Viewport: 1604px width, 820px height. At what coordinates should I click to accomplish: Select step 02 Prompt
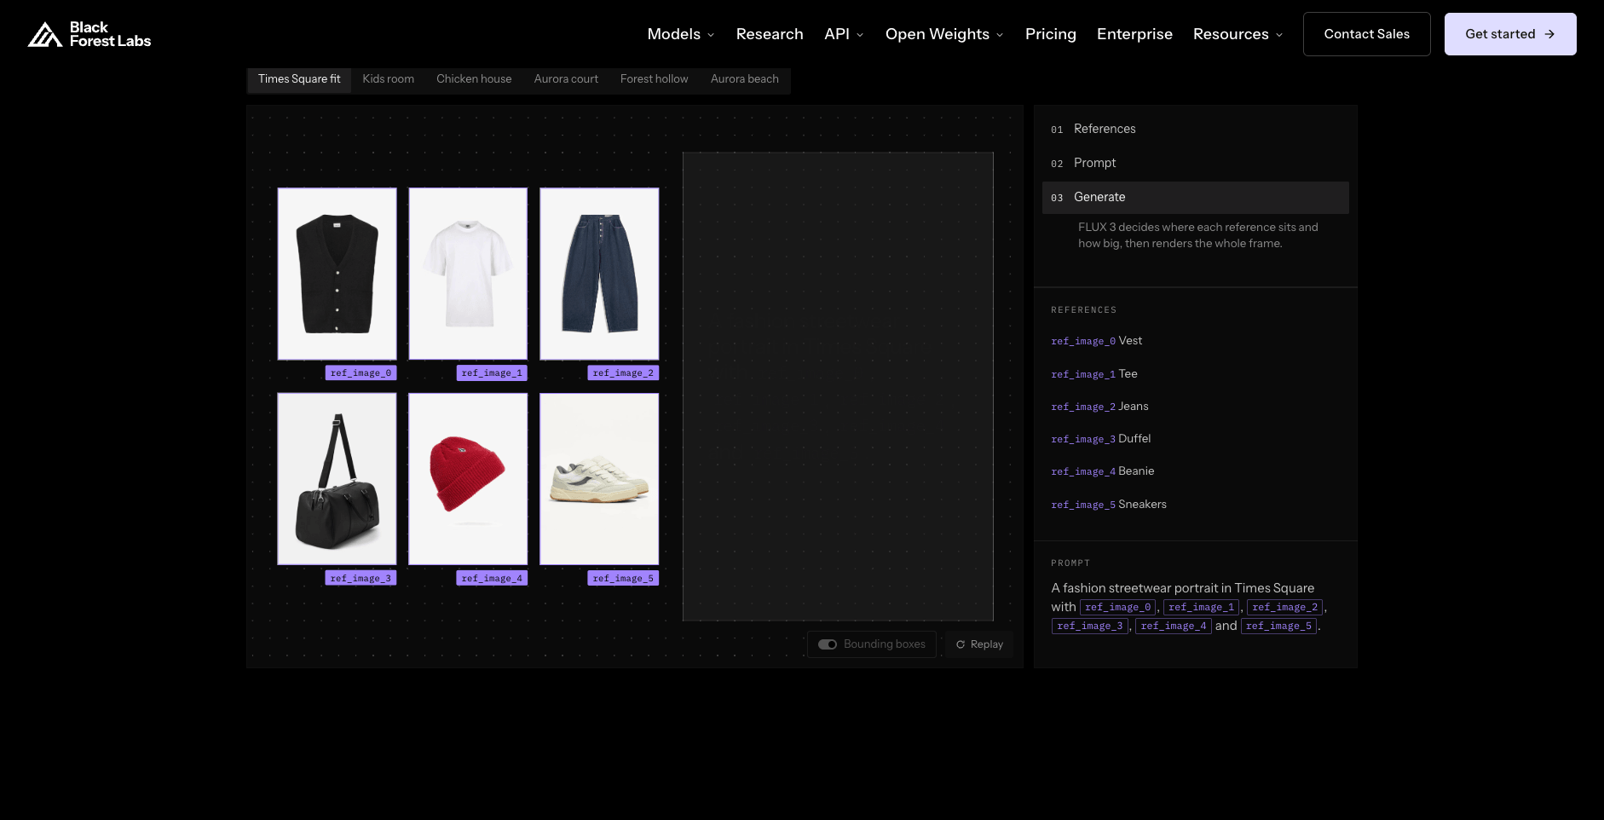1195,164
